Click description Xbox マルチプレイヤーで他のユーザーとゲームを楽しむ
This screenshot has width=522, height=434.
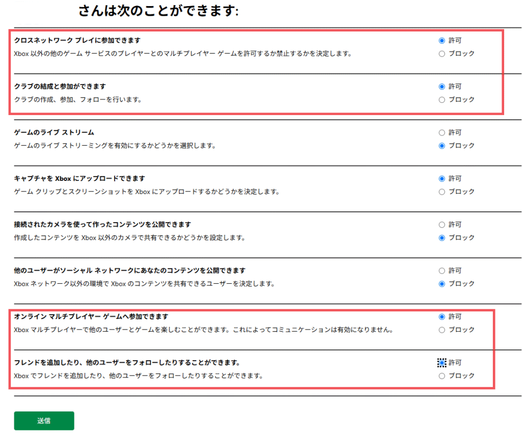click(204, 330)
